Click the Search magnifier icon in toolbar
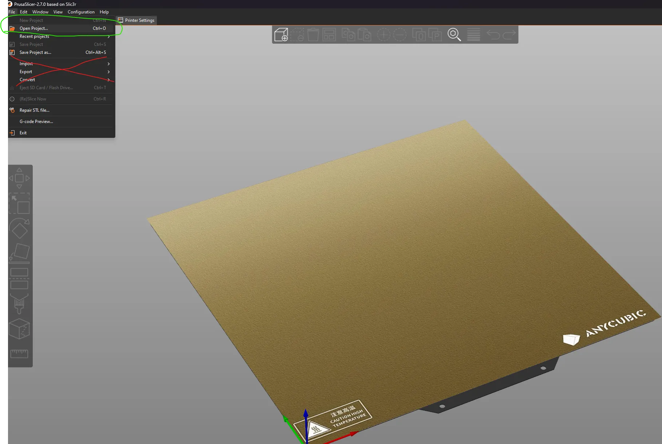The image size is (662, 444). click(454, 35)
